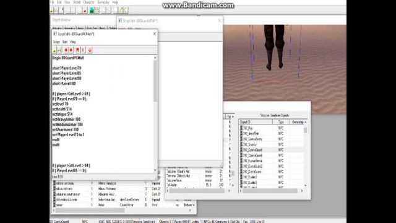Viewport: 396px width, 223px height.
Task: Click the 'short PlayerLevel85' line
Action: [67, 73]
